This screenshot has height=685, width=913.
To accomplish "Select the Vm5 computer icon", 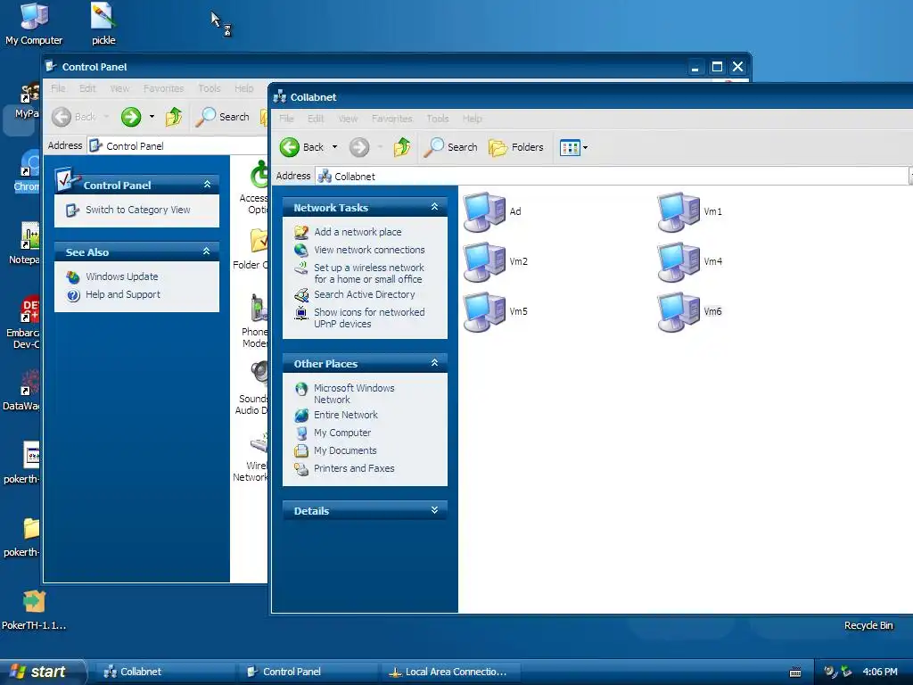I will click(484, 312).
